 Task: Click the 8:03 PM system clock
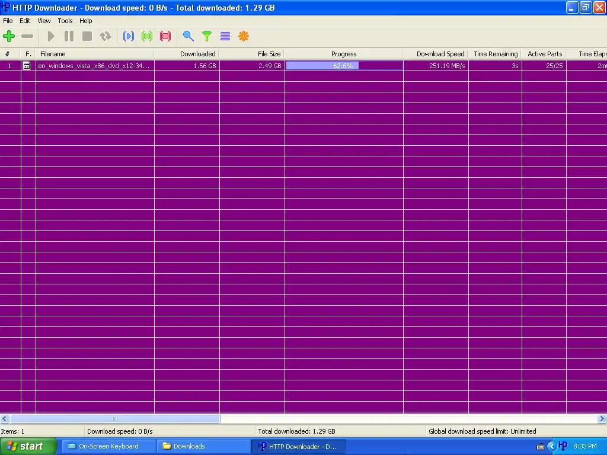tap(584, 446)
